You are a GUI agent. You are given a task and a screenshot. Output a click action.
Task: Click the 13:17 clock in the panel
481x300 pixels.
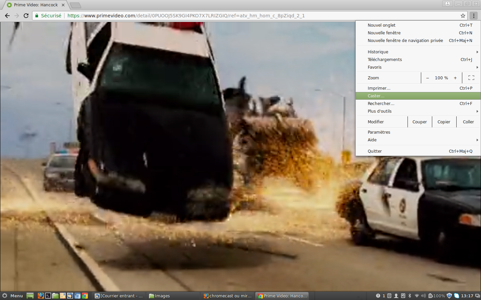coord(467,296)
